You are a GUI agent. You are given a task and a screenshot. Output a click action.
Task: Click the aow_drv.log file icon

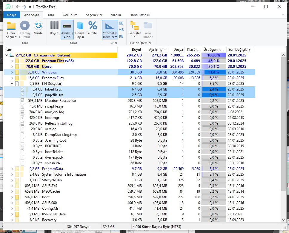coord(22,112)
